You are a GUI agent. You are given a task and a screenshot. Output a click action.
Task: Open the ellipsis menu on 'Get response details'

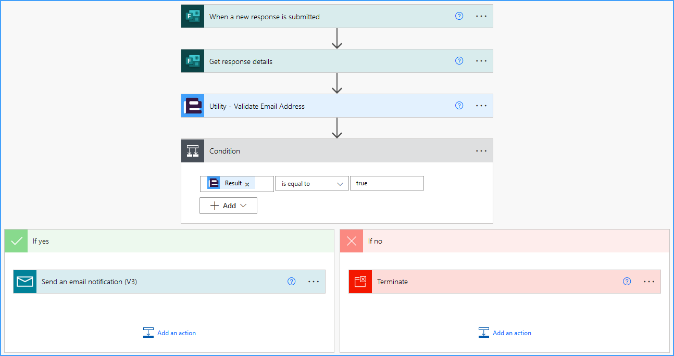coord(481,61)
